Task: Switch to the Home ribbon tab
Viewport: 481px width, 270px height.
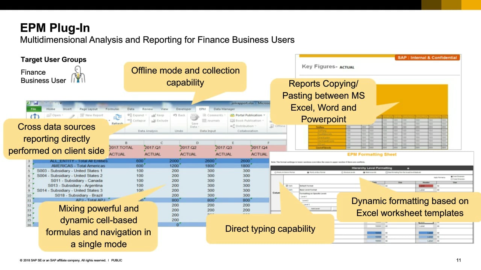Action: click(51, 109)
